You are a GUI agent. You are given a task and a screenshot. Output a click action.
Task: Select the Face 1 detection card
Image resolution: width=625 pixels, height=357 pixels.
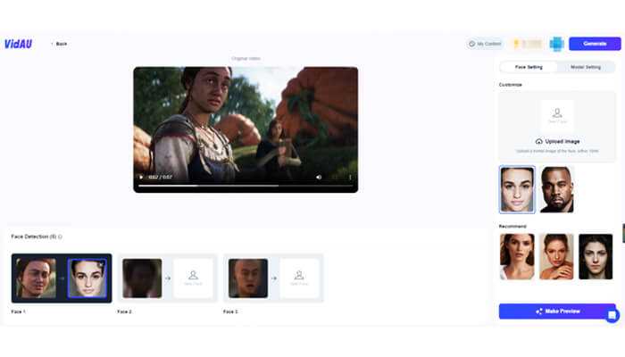point(61,278)
